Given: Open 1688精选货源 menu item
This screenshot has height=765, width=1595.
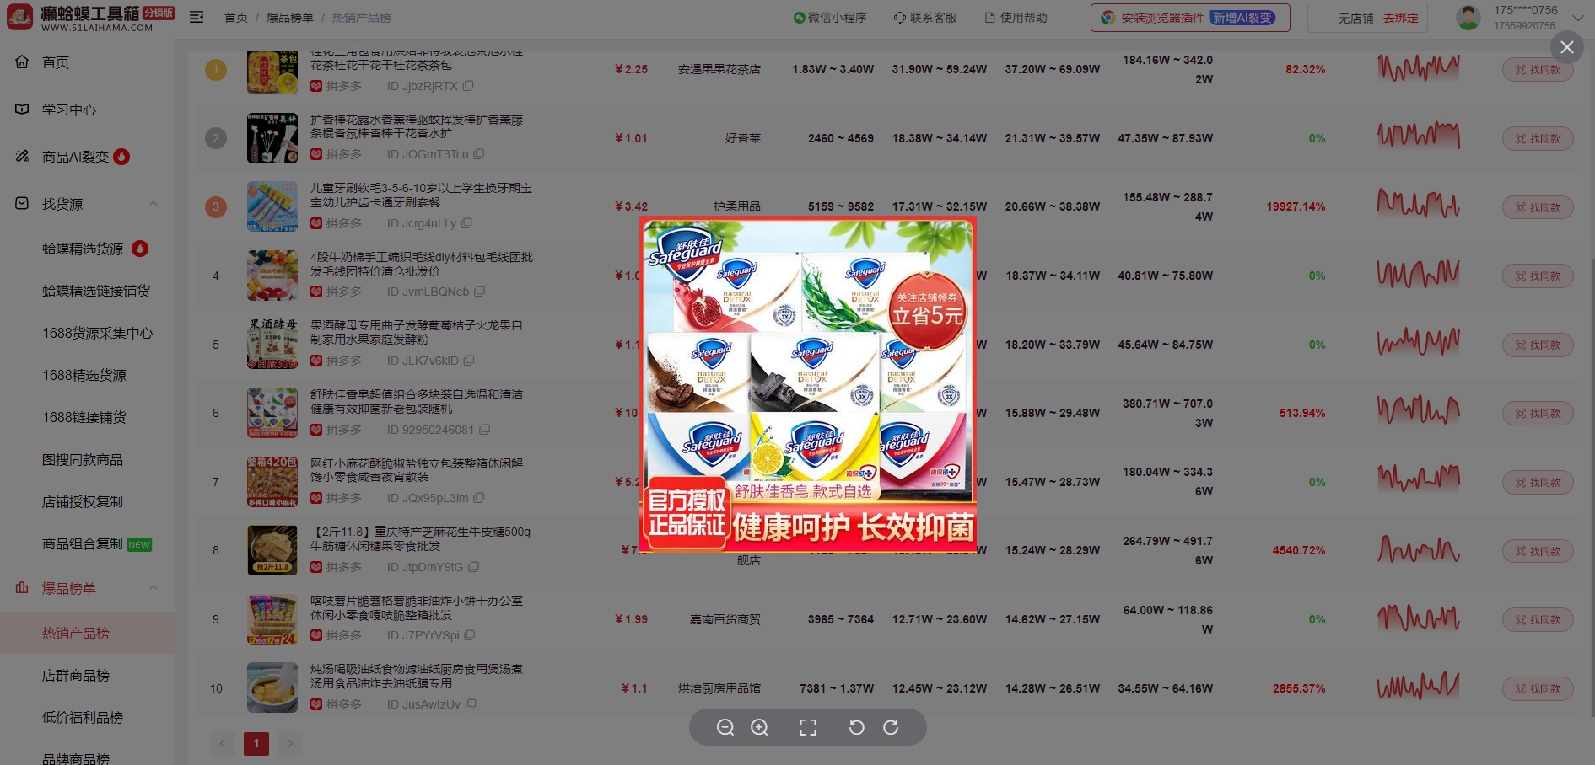Looking at the screenshot, I should pos(84,375).
